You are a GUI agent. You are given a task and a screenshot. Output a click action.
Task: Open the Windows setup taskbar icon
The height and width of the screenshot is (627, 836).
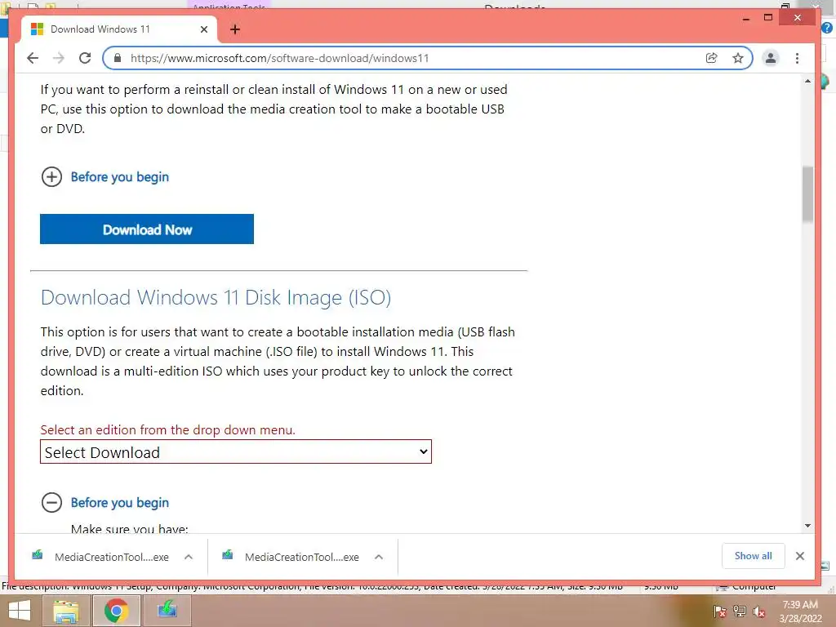click(167, 611)
